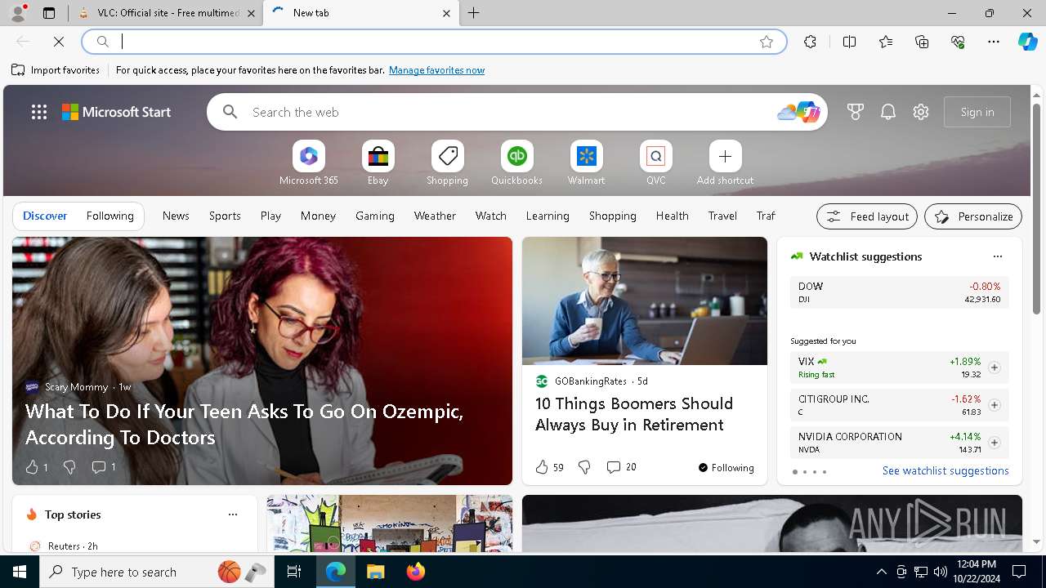Open Windows Start menu
Image resolution: width=1046 pixels, height=588 pixels.
(20, 572)
